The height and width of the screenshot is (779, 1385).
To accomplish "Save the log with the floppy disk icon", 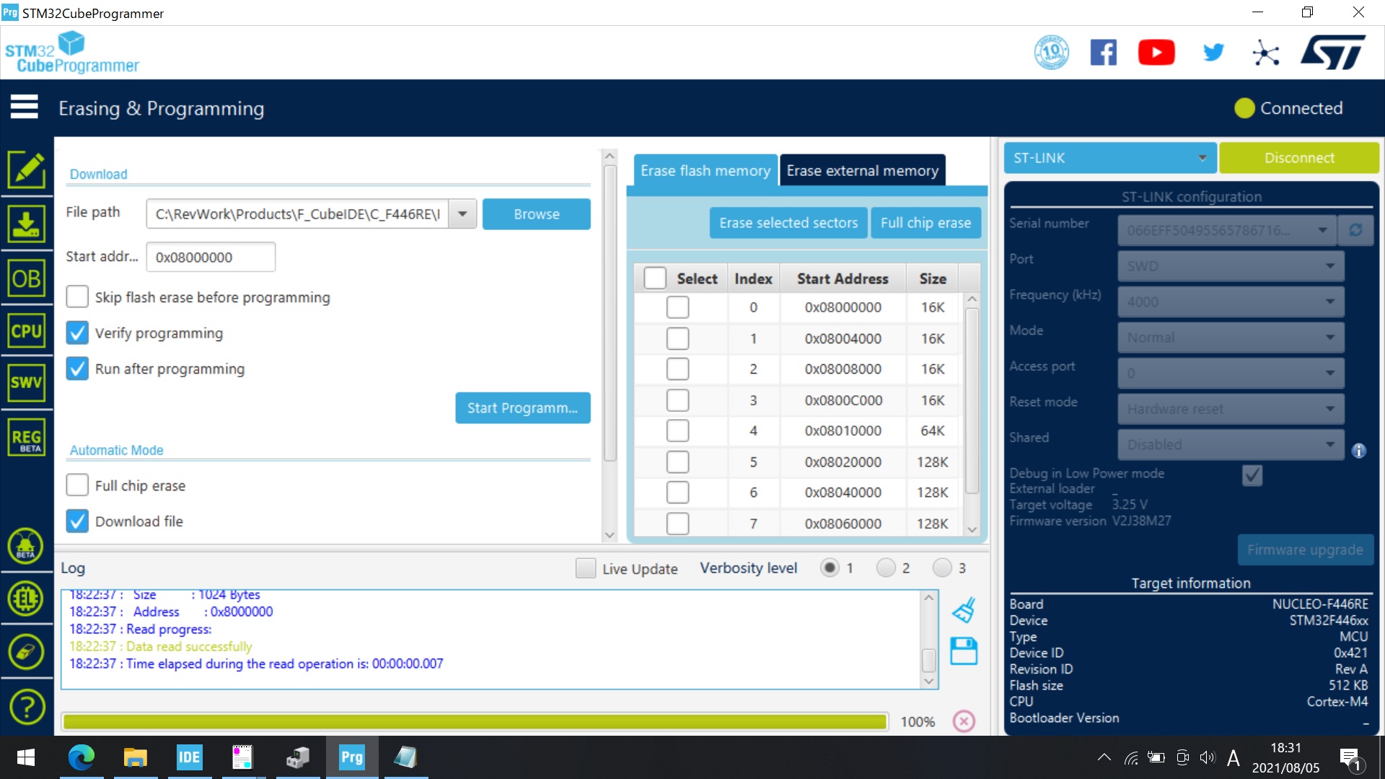I will 964,651.
